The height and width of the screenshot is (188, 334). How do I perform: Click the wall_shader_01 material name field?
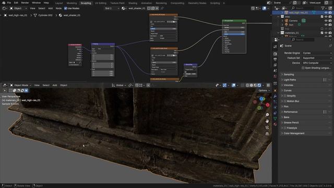click(137, 8)
